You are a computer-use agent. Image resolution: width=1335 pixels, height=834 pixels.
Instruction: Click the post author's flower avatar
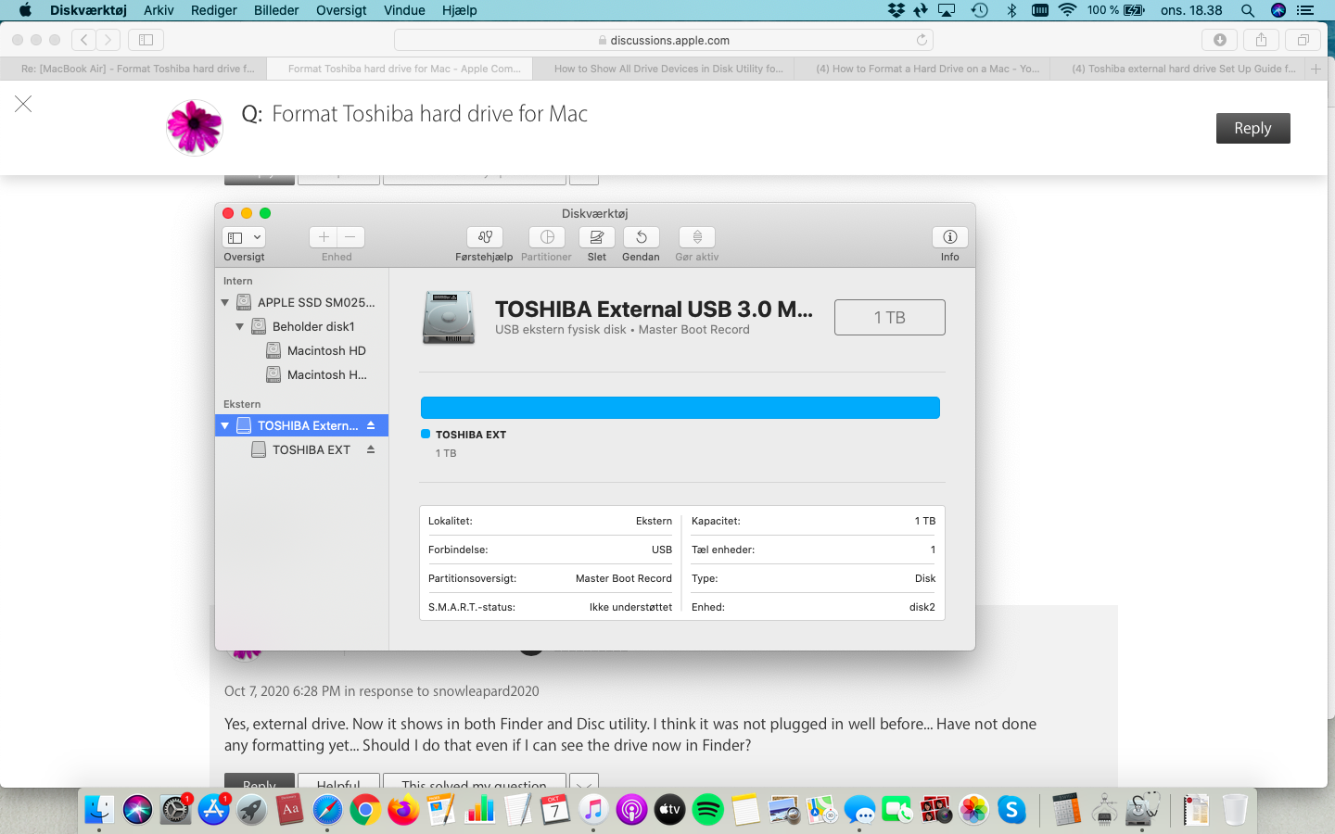[195, 127]
